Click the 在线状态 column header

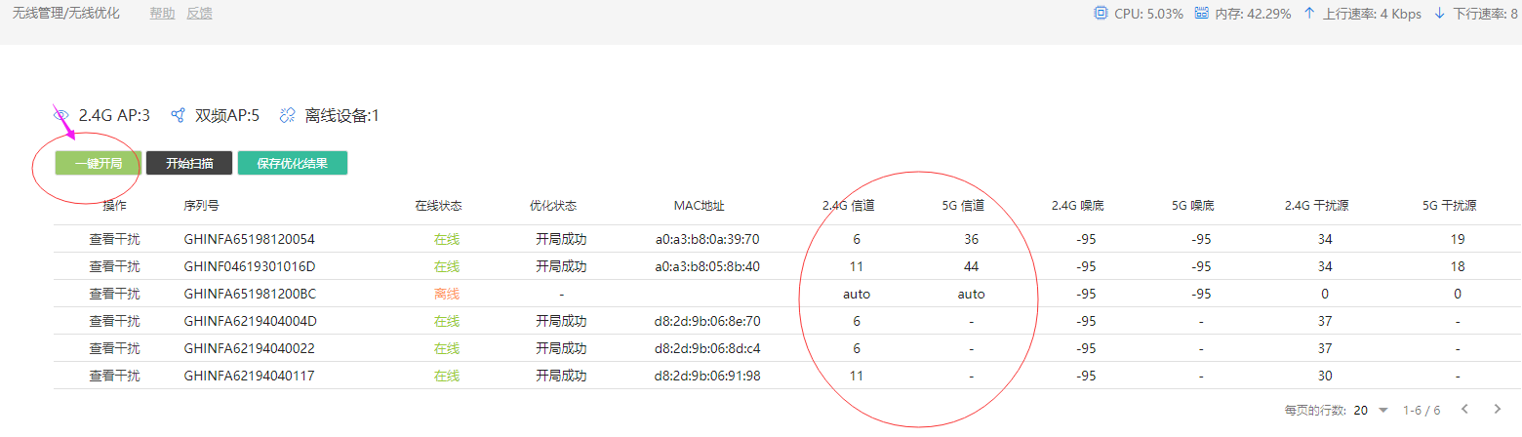pos(438,206)
